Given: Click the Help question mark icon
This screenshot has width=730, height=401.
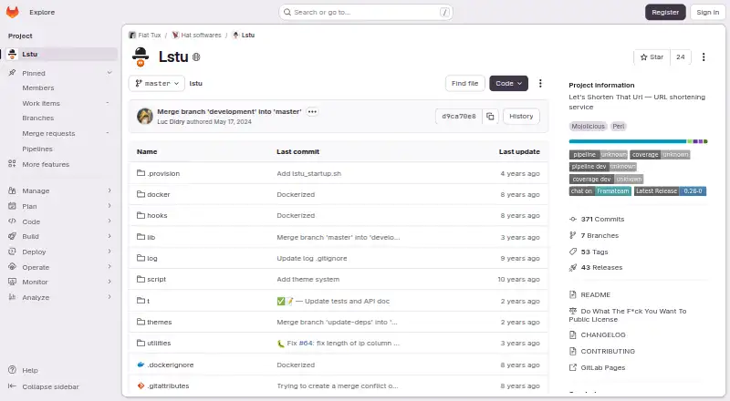Looking at the screenshot, I should click(13, 370).
